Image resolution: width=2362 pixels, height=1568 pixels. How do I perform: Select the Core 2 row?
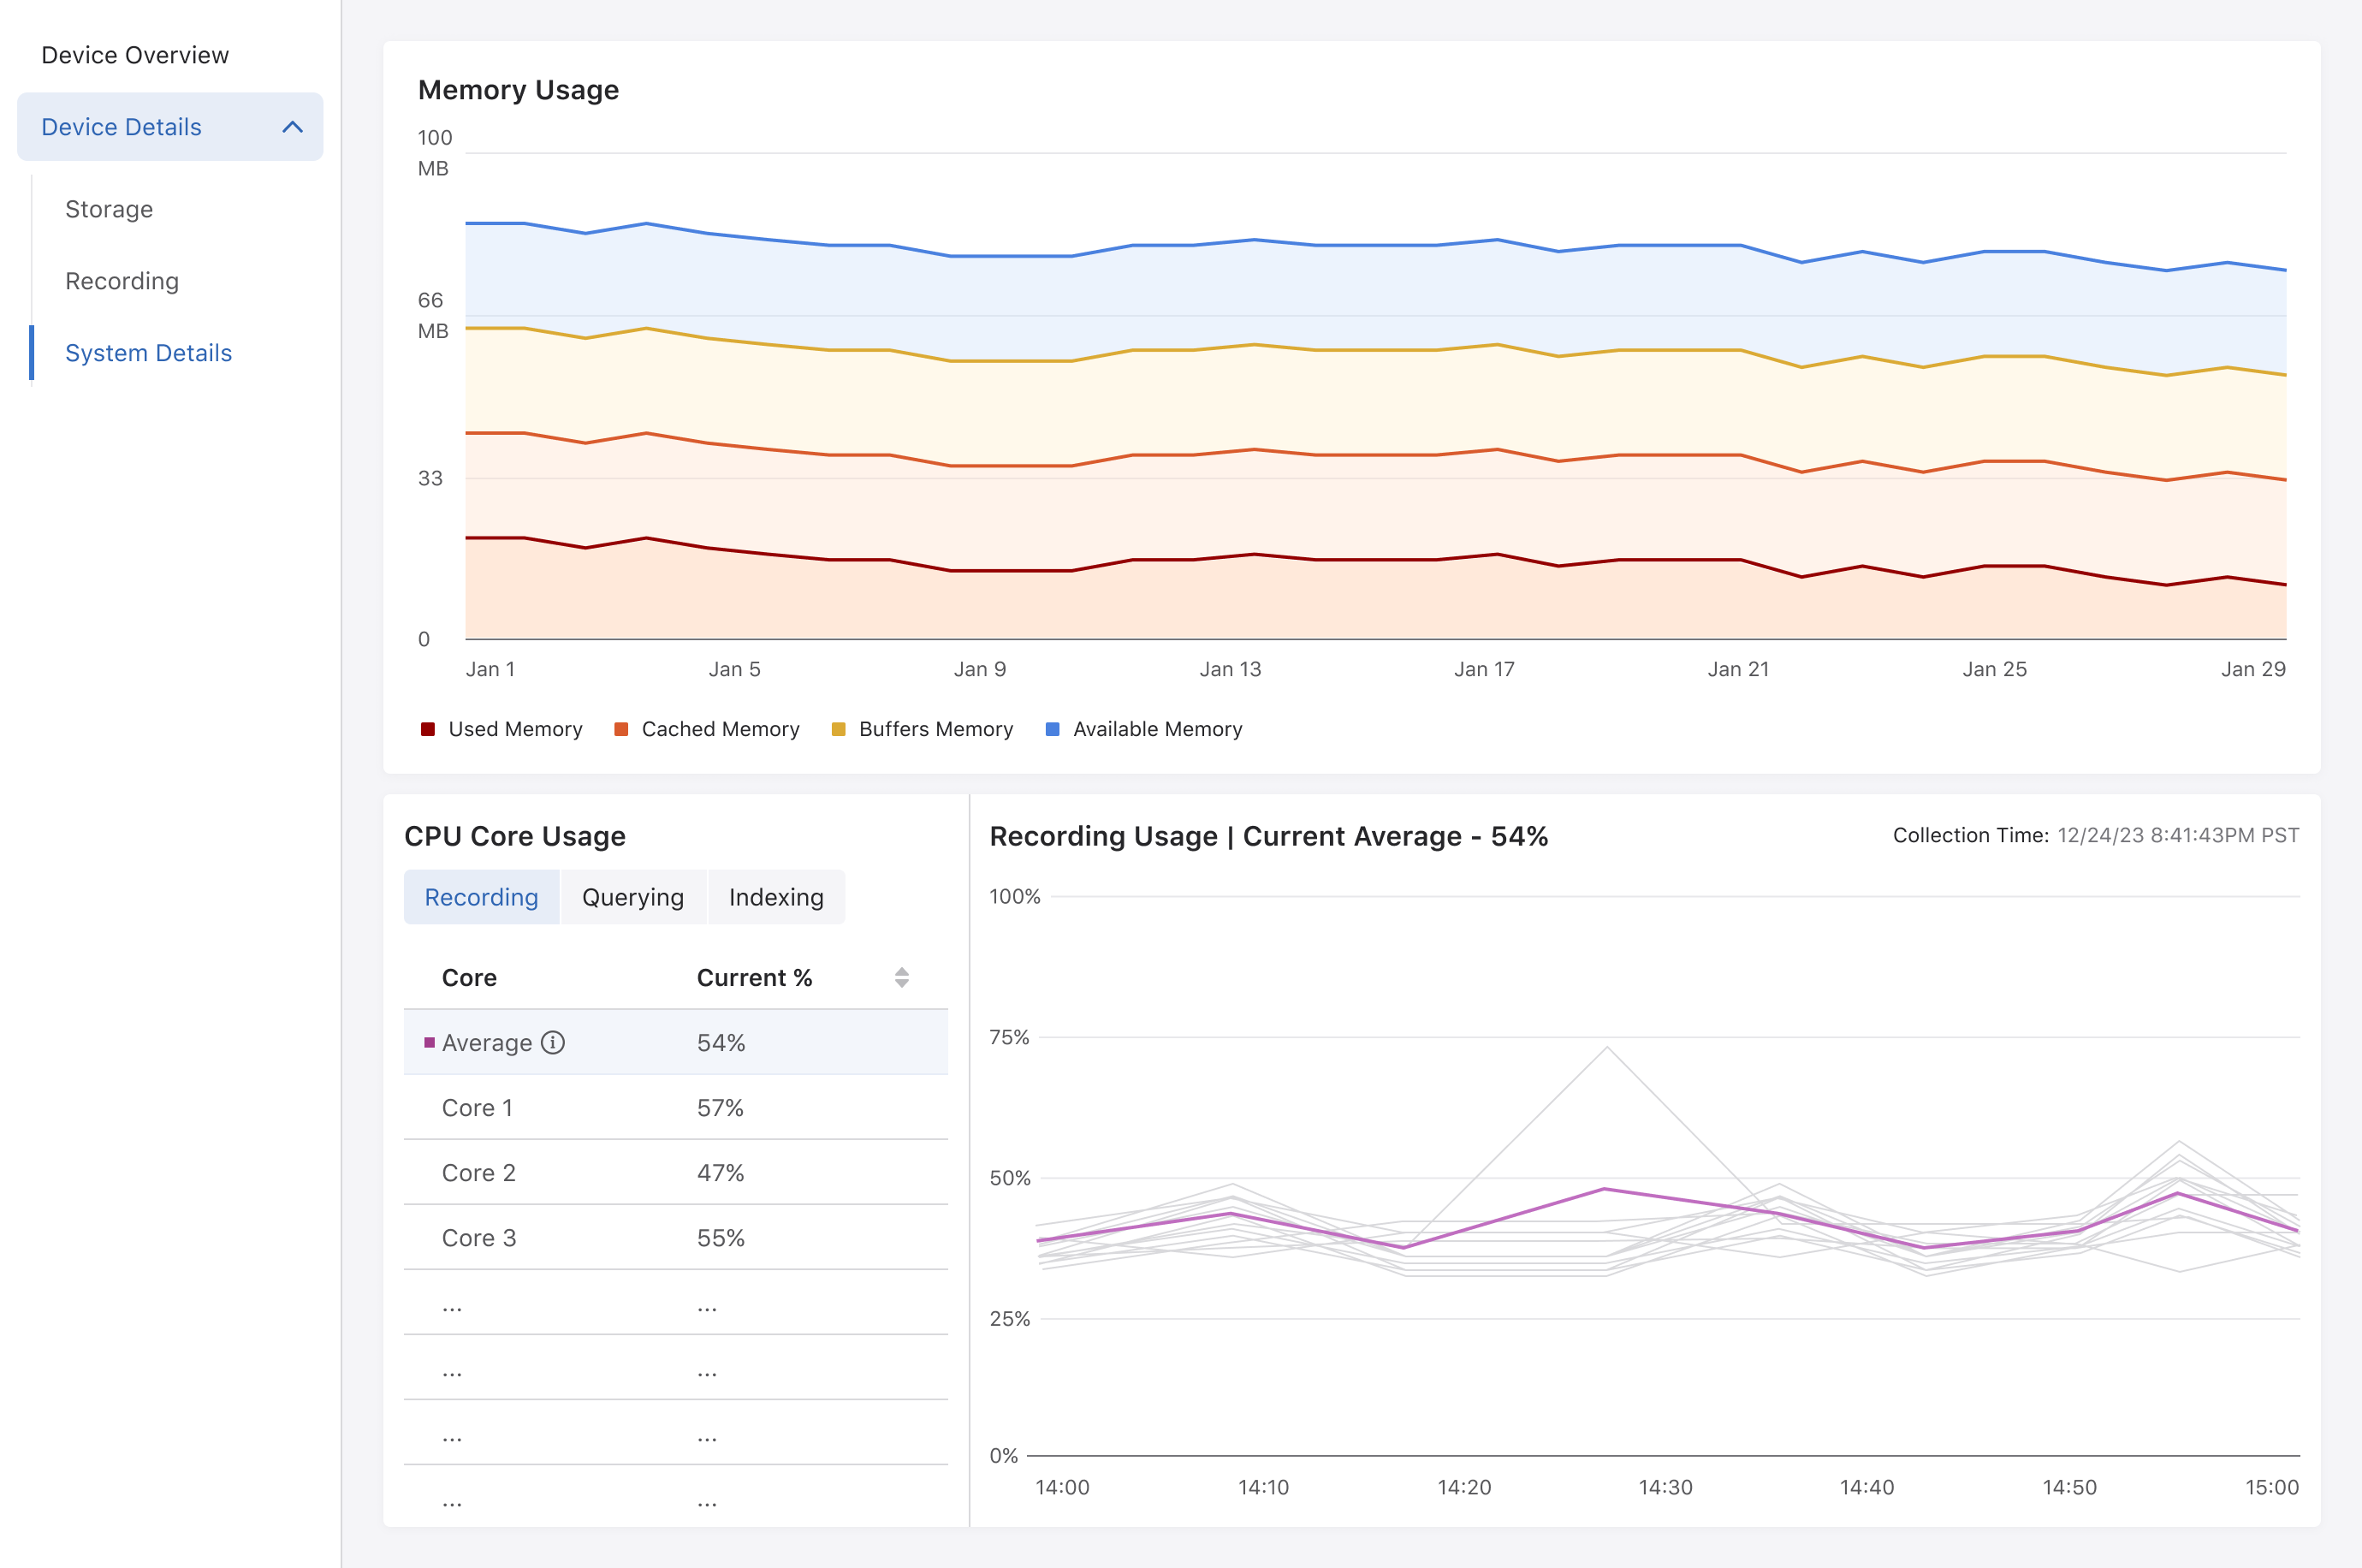pyautogui.click(x=676, y=1173)
